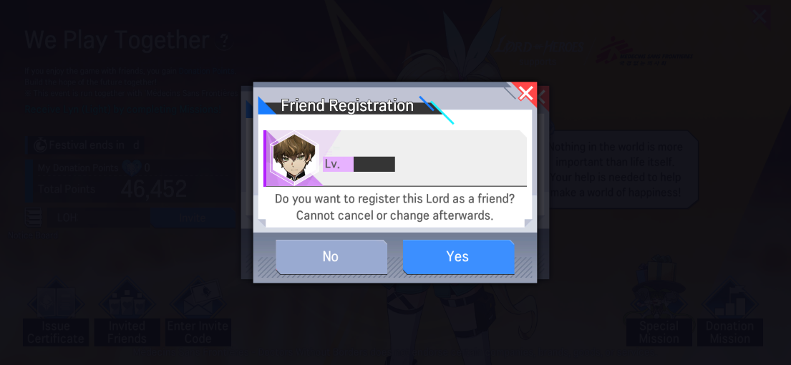The image size is (791, 365).
Task: Confirm friend registration with Yes button
Action: pyautogui.click(x=458, y=257)
